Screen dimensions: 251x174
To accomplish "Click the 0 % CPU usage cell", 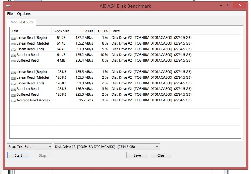I will (x=105, y=60).
